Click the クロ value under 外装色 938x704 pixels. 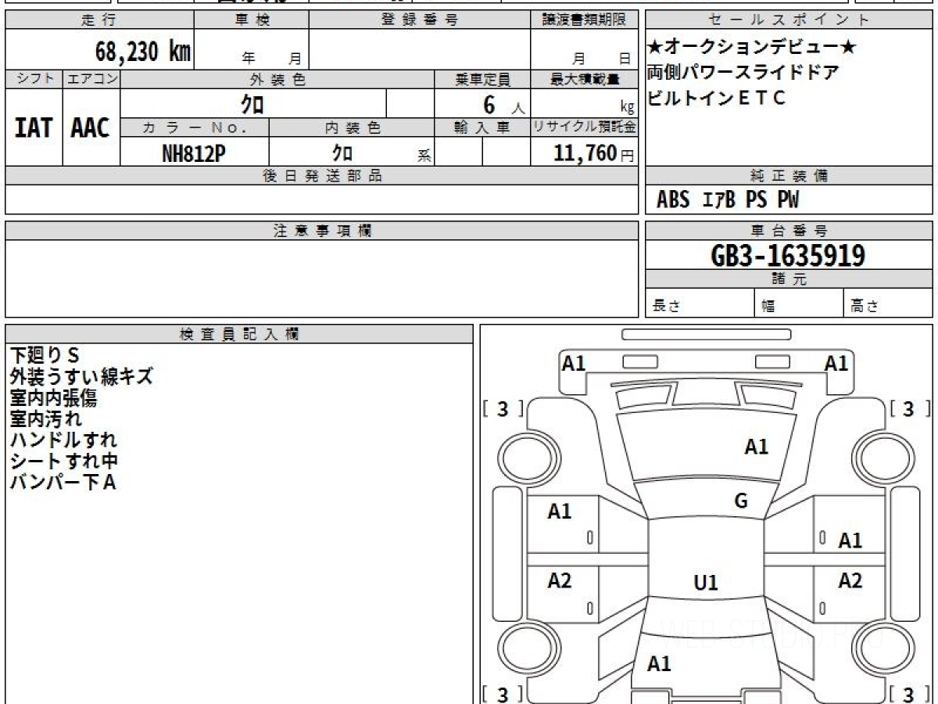(252, 104)
